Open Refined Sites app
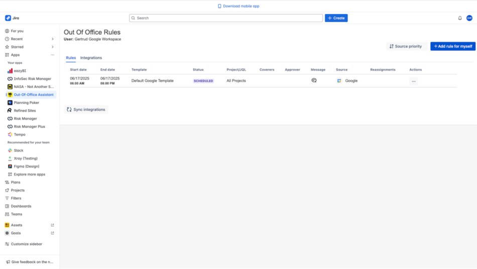 click(25, 111)
